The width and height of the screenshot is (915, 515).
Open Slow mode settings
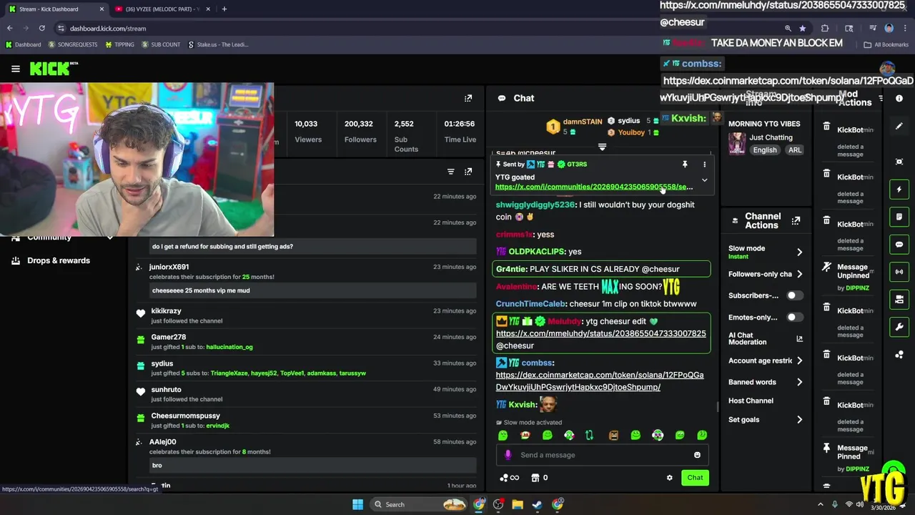pyautogui.click(x=765, y=252)
